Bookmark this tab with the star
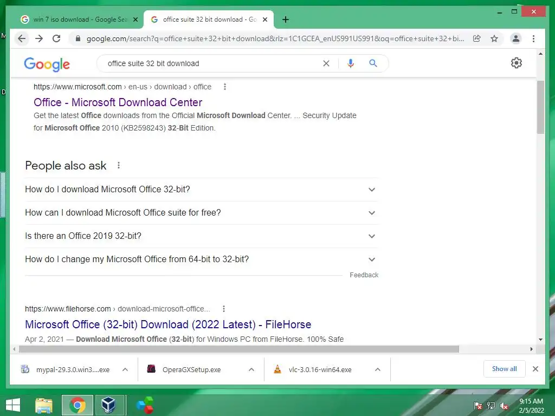The height and width of the screenshot is (416, 555). [x=494, y=38]
